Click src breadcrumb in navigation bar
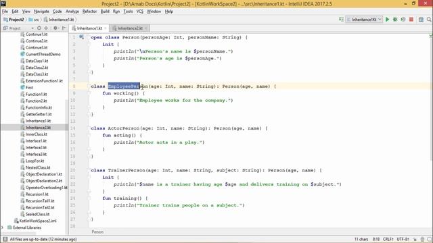Screen dimensions: 433x243 click(x=34, y=20)
